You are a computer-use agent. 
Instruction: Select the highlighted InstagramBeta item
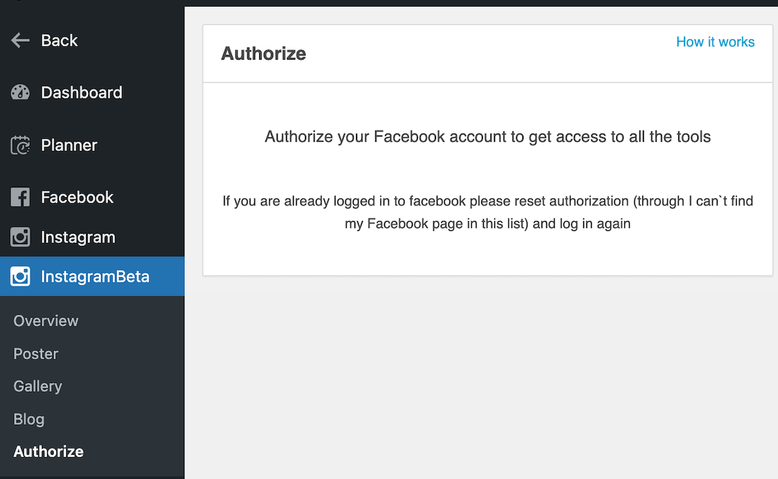(92, 277)
